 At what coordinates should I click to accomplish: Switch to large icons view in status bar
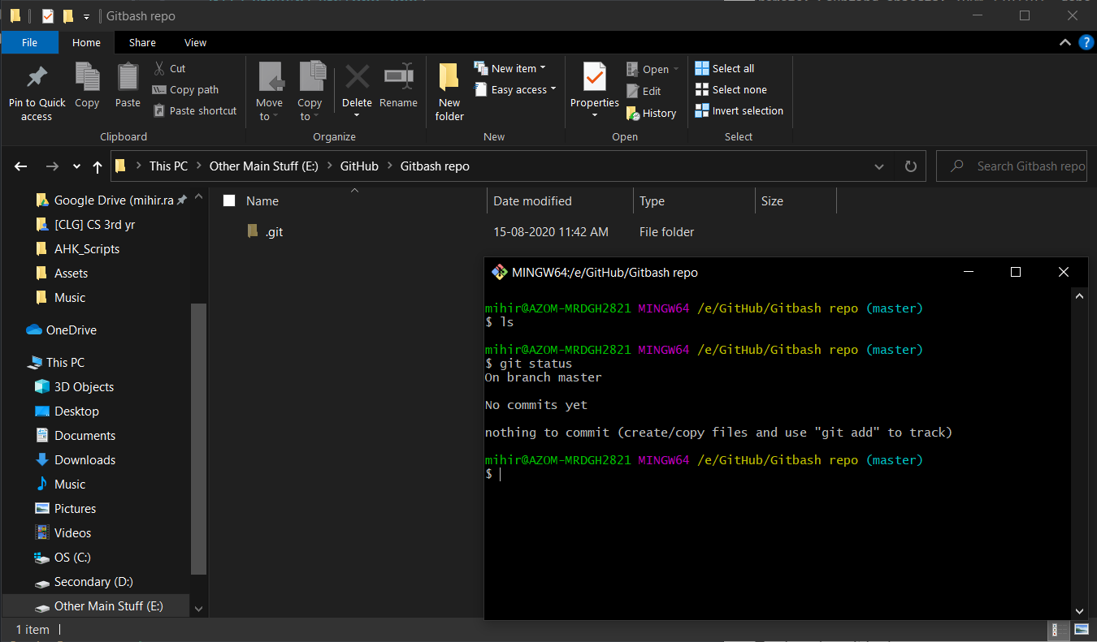point(1081,630)
